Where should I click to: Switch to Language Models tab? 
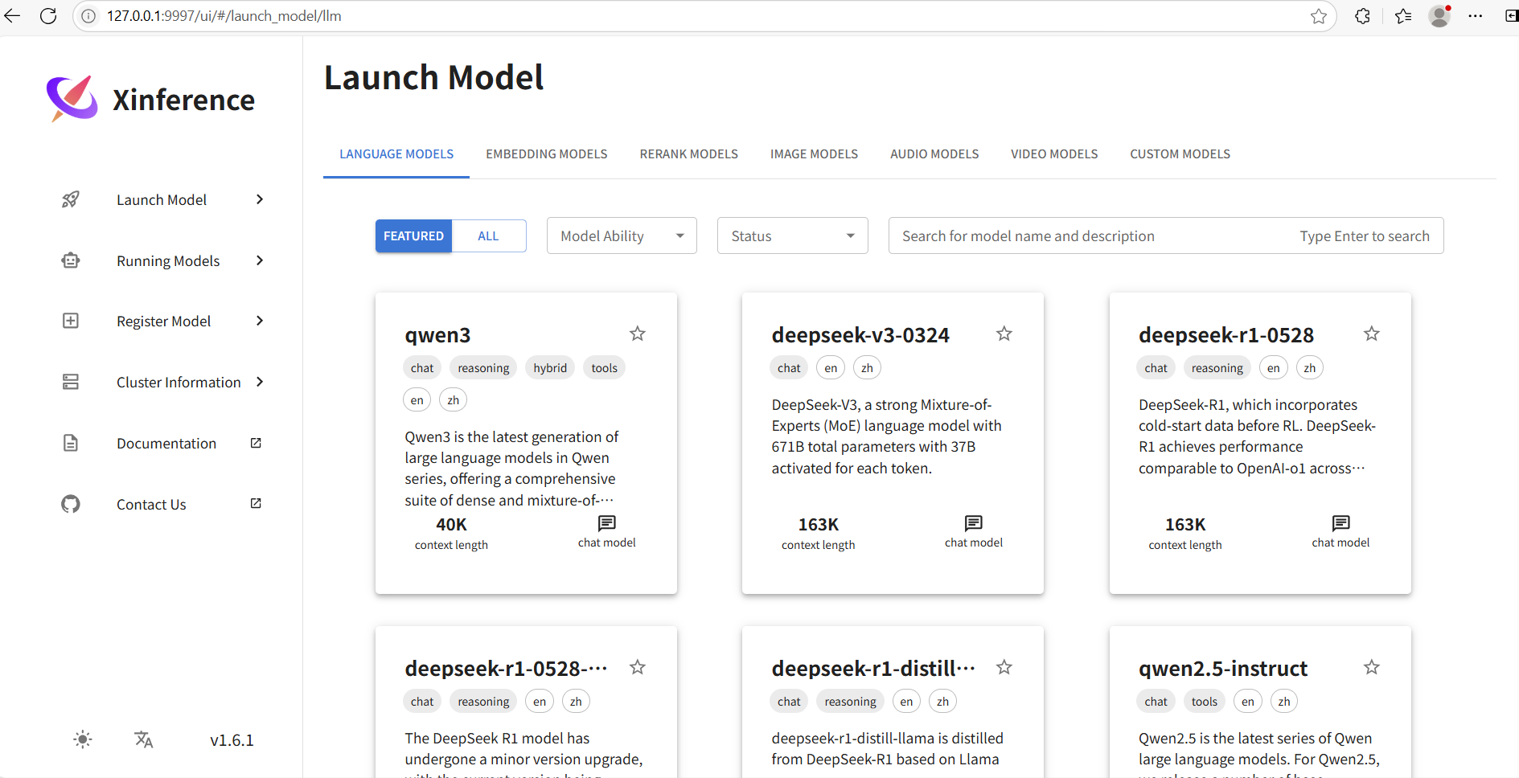[x=396, y=154]
